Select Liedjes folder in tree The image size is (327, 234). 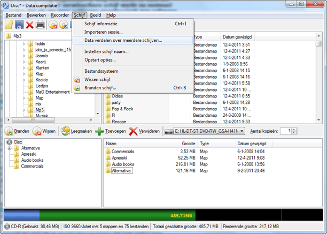[x=42, y=86]
